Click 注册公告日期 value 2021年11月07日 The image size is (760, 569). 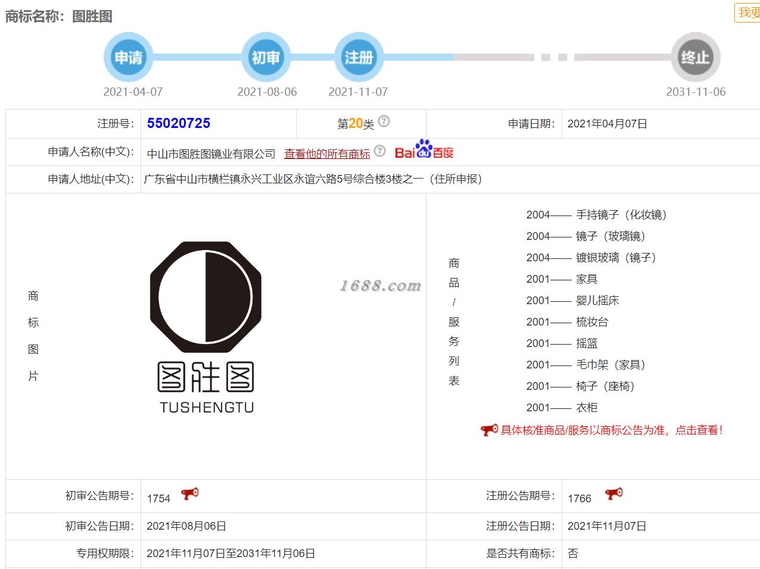(x=607, y=526)
